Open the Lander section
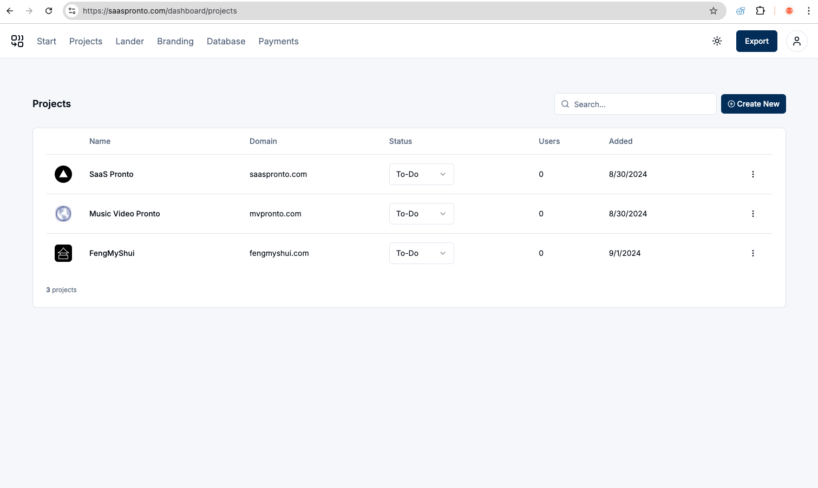This screenshot has height=488, width=818. coord(130,41)
